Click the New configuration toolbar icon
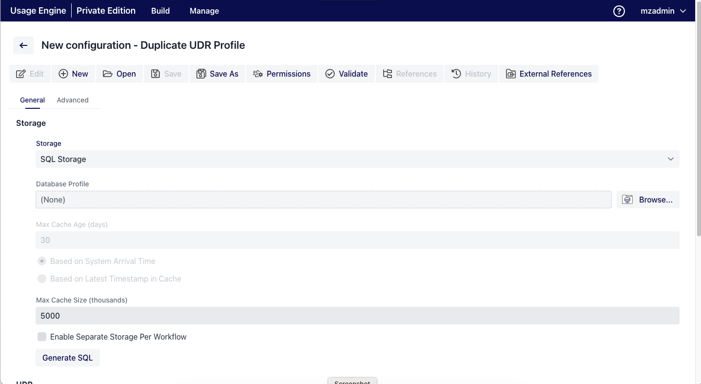The image size is (701, 384). click(63, 74)
